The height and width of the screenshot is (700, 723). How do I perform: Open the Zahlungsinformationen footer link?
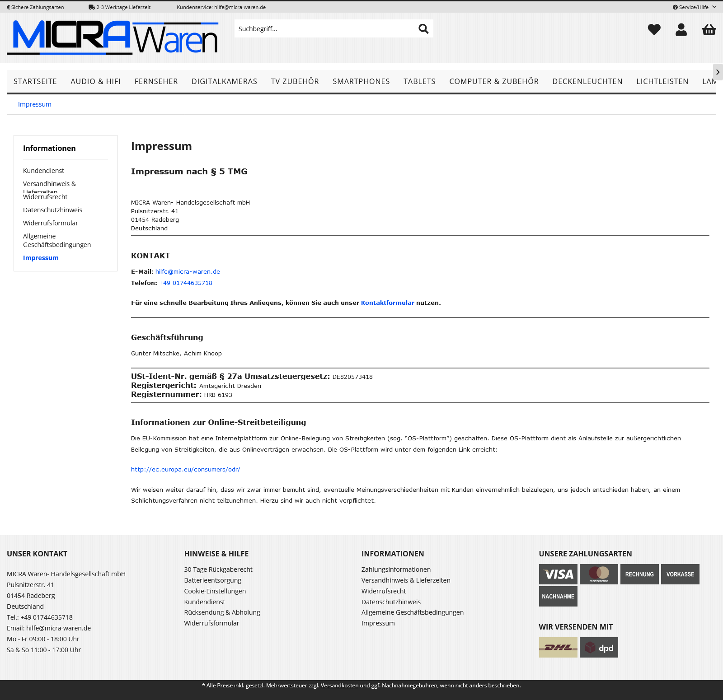(396, 569)
